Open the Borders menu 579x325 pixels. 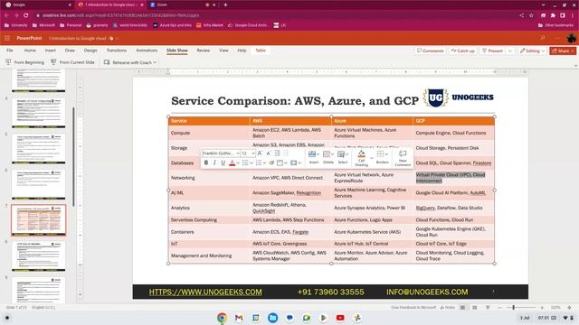point(382,156)
